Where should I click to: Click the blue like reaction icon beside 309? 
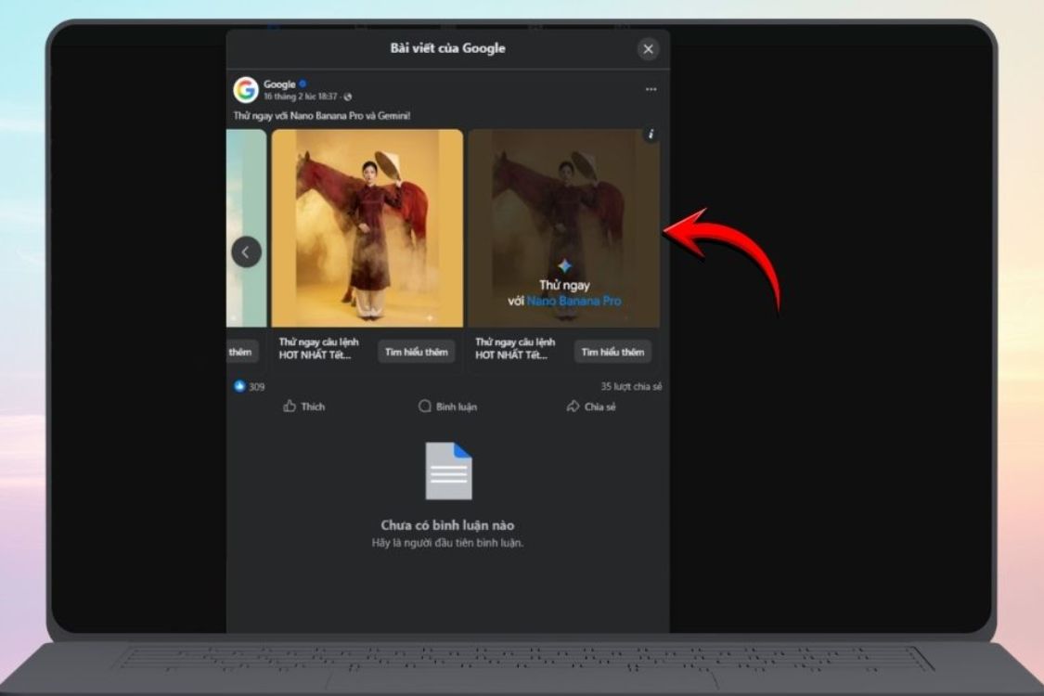239,386
